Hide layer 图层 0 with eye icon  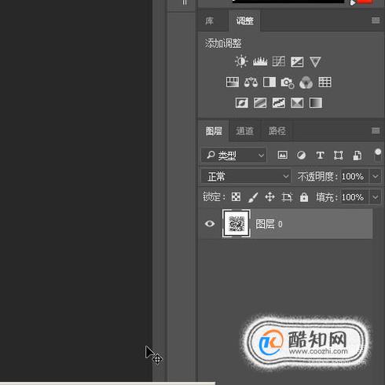coord(210,224)
